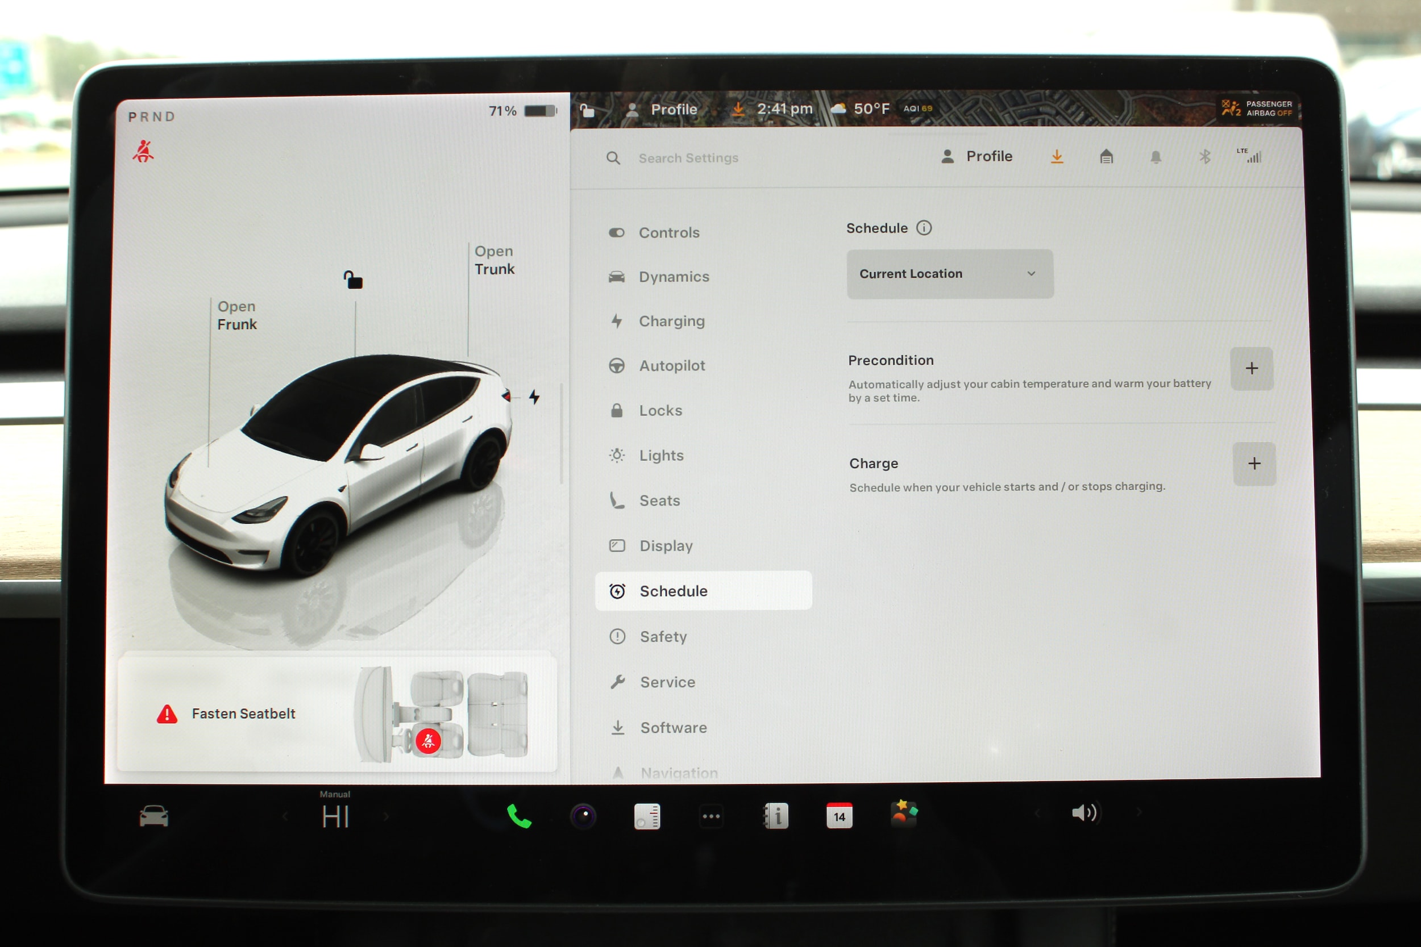Screen dimensions: 1421x947
Task: Tap the LTE signal strength icon
Action: (x=1249, y=156)
